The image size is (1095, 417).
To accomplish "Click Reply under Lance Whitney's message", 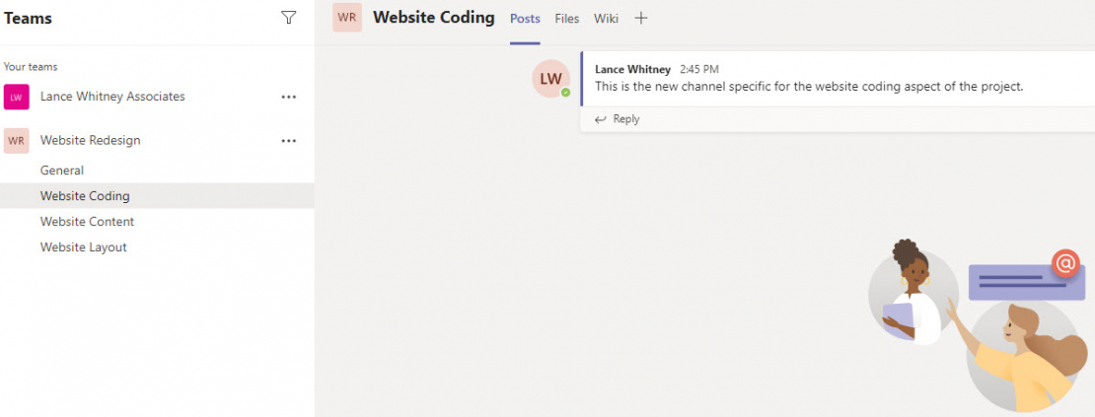I will coord(626,119).
